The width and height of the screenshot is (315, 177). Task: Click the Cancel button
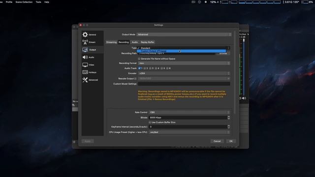[217, 141]
